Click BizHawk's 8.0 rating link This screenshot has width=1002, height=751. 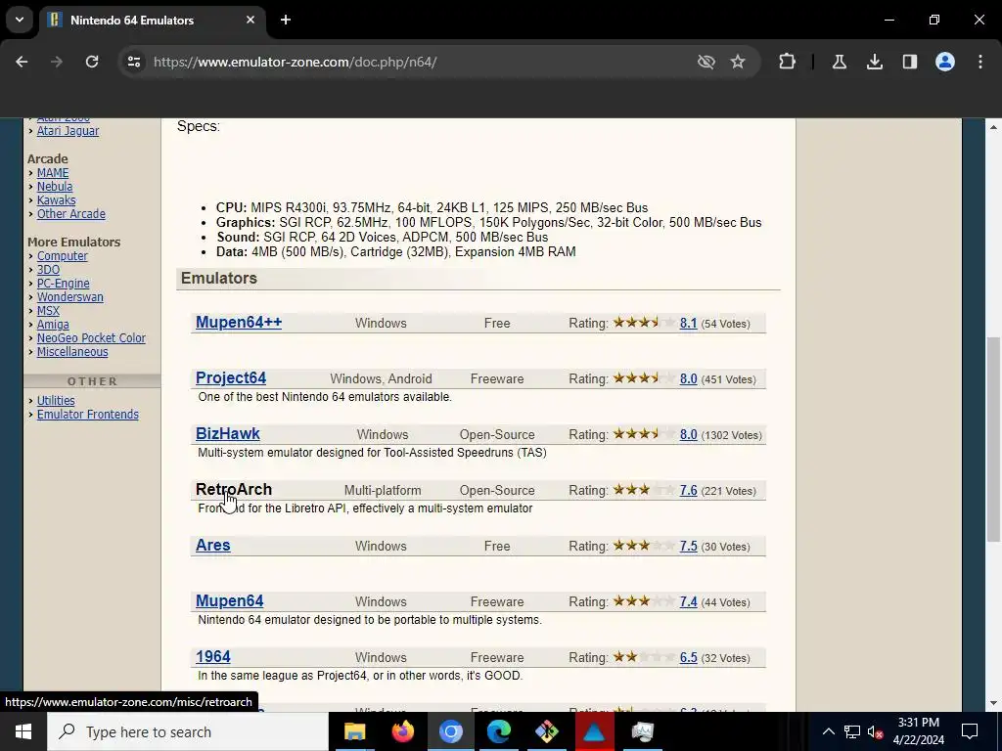[688, 435]
